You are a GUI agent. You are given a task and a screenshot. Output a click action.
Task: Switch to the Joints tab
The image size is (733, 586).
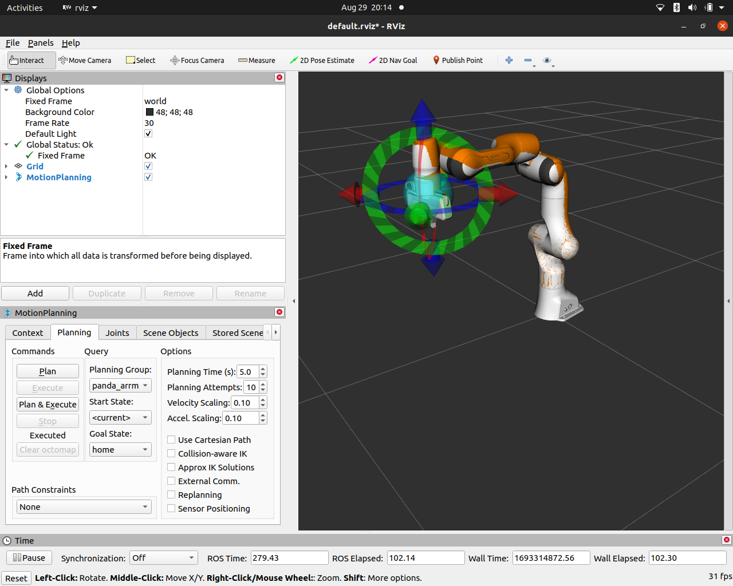pyautogui.click(x=117, y=333)
